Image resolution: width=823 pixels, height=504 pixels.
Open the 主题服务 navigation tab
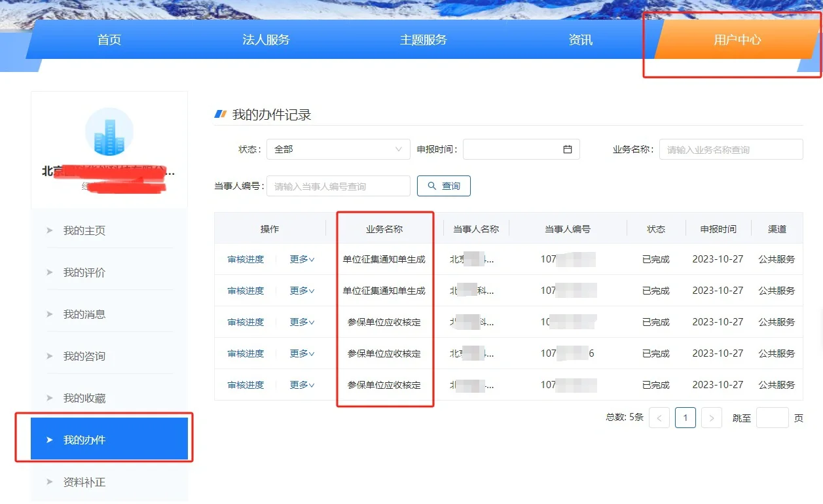tap(423, 40)
